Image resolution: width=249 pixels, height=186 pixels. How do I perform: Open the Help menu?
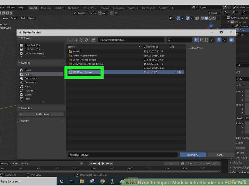pos(21,7)
